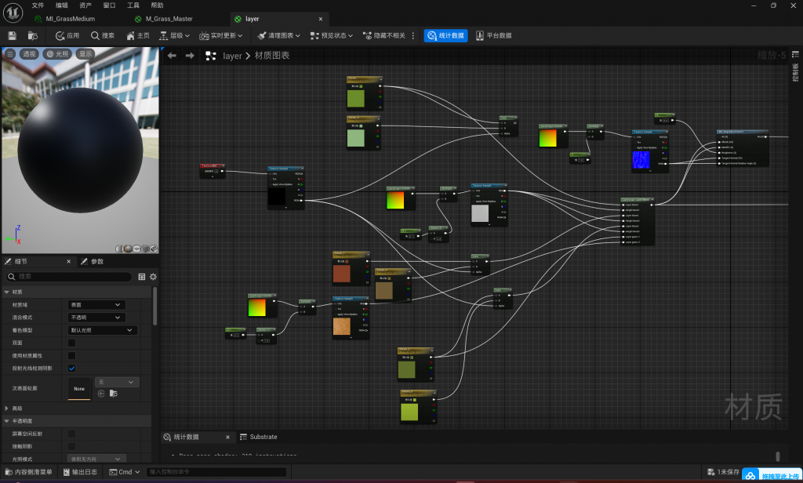
Task: Open the Cmd console type dropdown
Action: pos(125,472)
